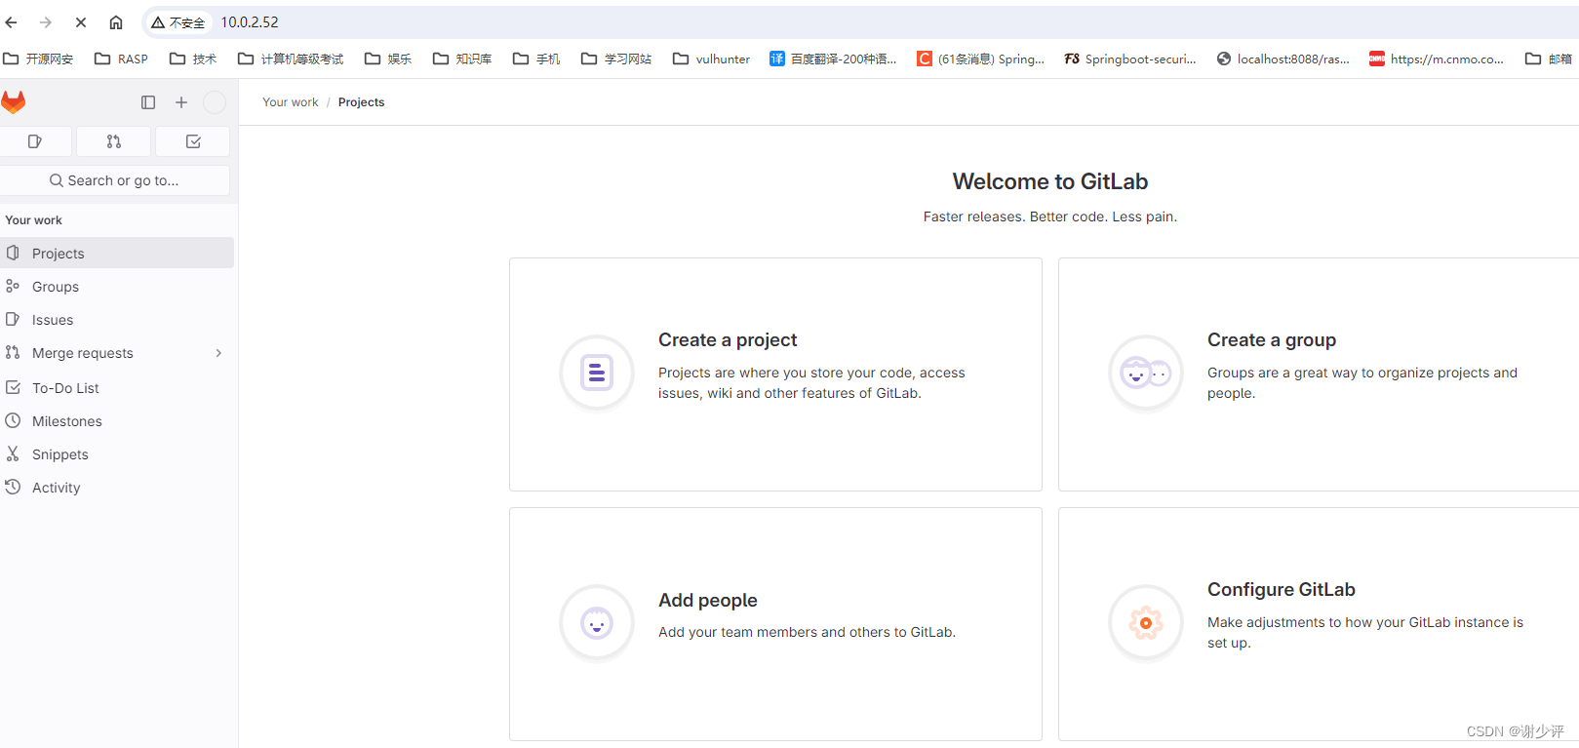Open the 娱乐 bookmark folder
Screen dimensions: 1579x748
click(388, 59)
